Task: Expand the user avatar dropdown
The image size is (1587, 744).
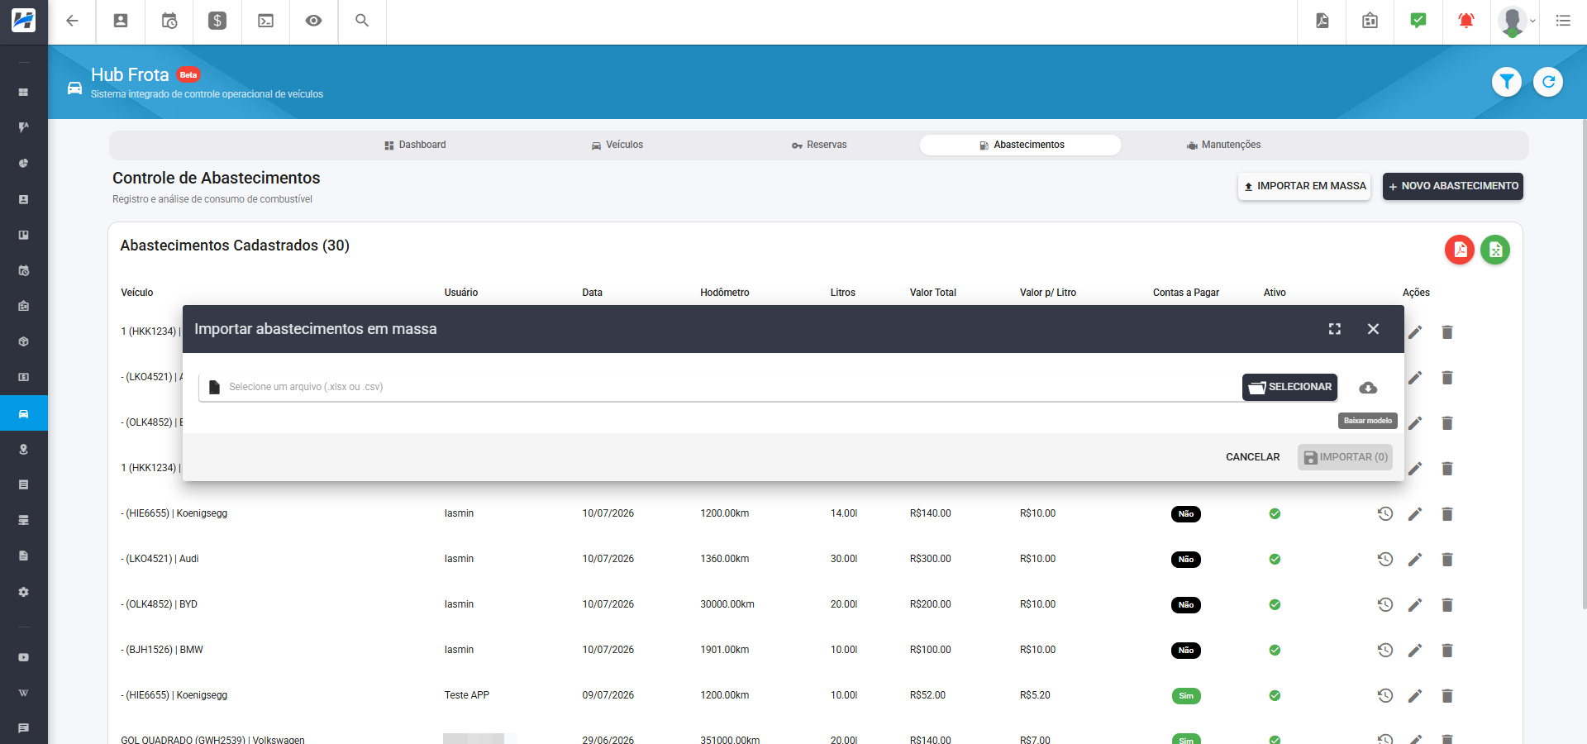Action: tap(1517, 21)
